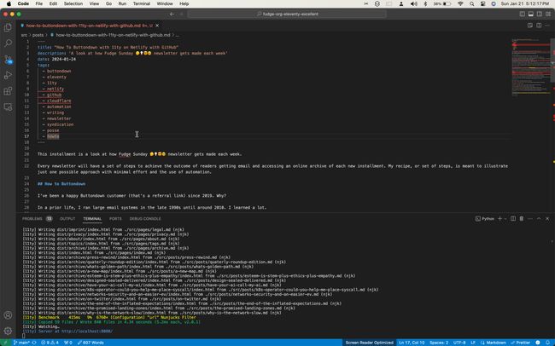Viewport: 555px width, 346px height.
Task: Open macOS Control Center
Action: pos(482,4)
